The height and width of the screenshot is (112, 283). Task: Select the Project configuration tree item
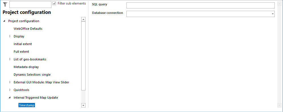(x=24, y=21)
